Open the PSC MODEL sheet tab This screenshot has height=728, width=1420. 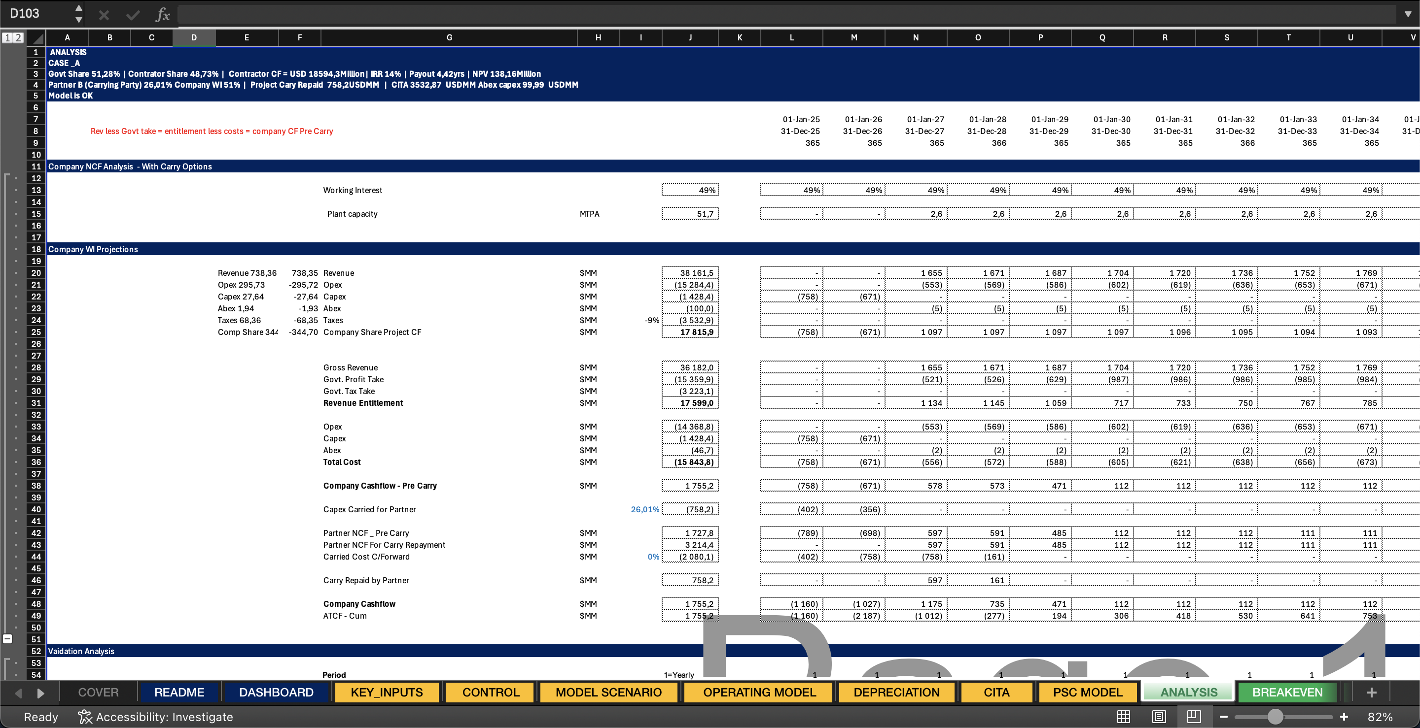1088,692
